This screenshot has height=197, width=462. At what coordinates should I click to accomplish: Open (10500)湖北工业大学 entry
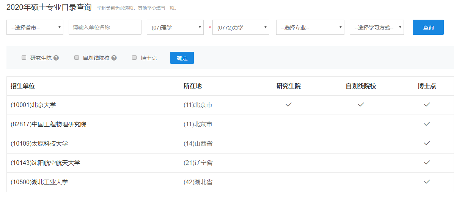click(x=39, y=182)
